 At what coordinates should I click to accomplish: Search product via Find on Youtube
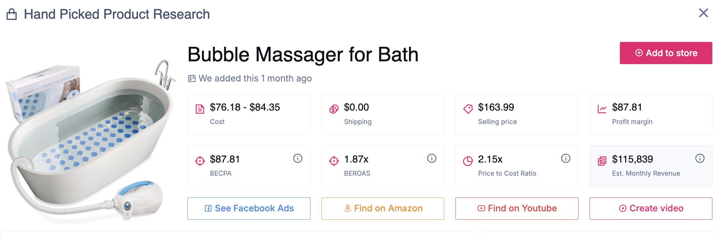coord(517,208)
